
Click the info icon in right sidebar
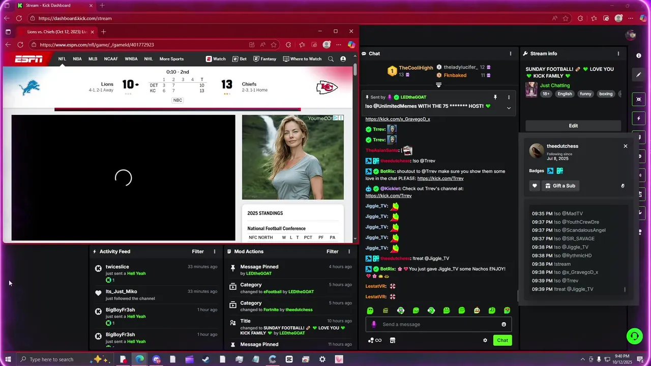pyautogui.click(x=639, y=55)
